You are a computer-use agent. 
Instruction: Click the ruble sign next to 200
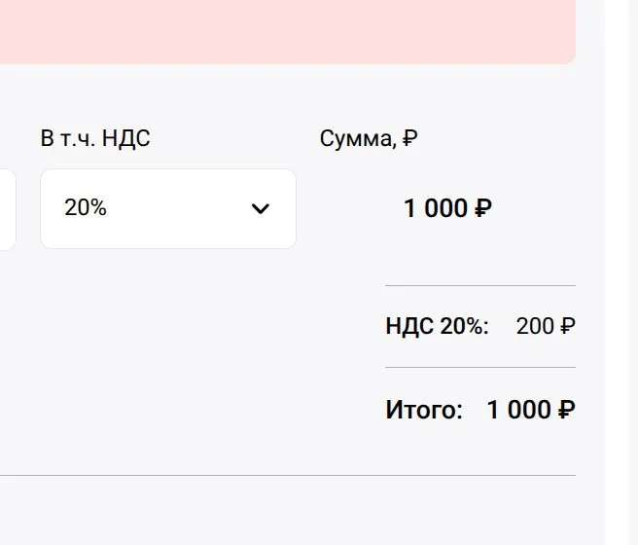[x=568, y=326]
